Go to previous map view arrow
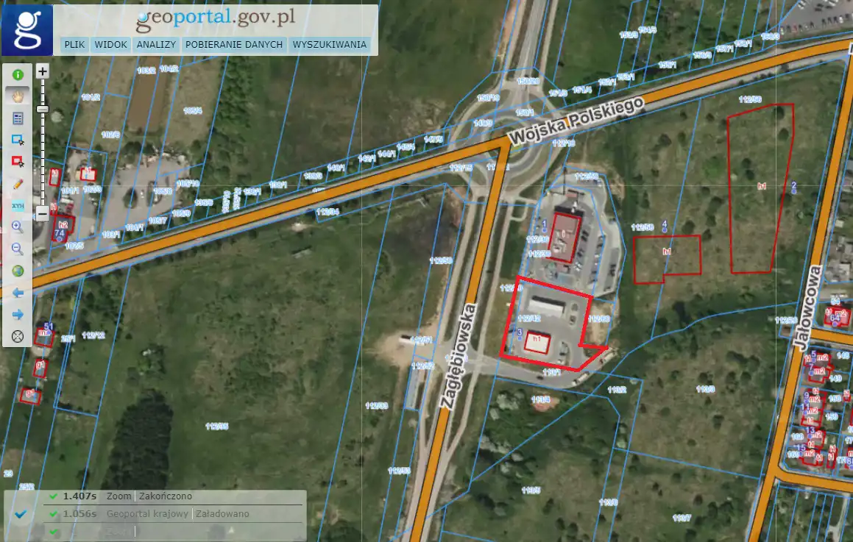Image resolution: width=853 pixels, height=542 pixels. (x=18, y=293)
